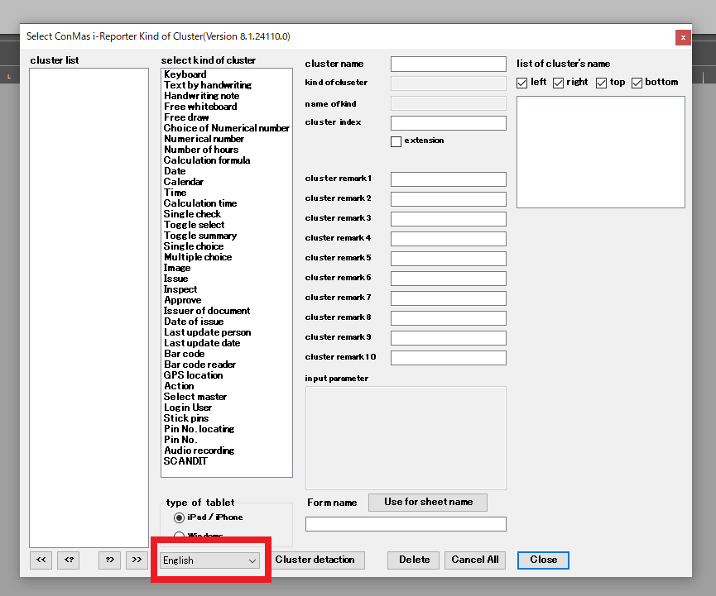Toggle the bottom checkbox
Viewport: 716px width, 596px height.
[637, 83]
